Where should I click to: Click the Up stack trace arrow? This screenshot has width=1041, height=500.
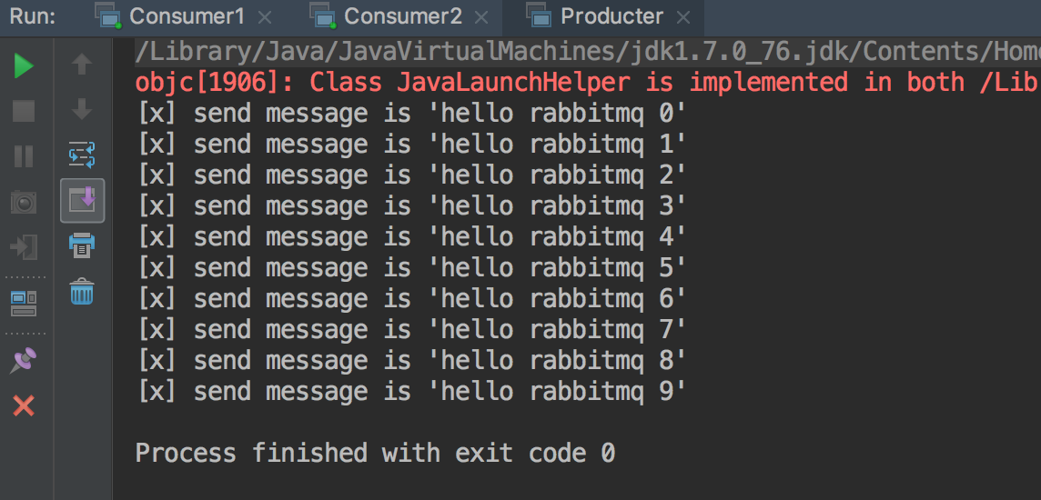coord(82,65)
